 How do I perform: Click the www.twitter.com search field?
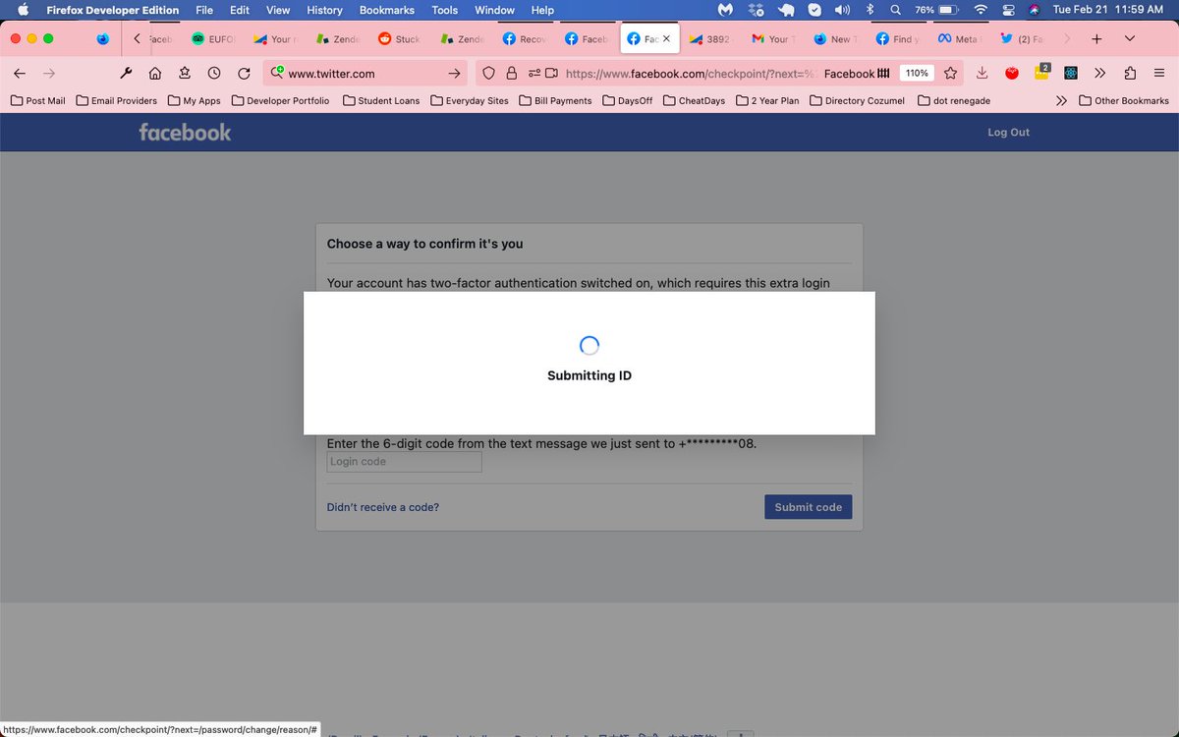pos(364,74)
